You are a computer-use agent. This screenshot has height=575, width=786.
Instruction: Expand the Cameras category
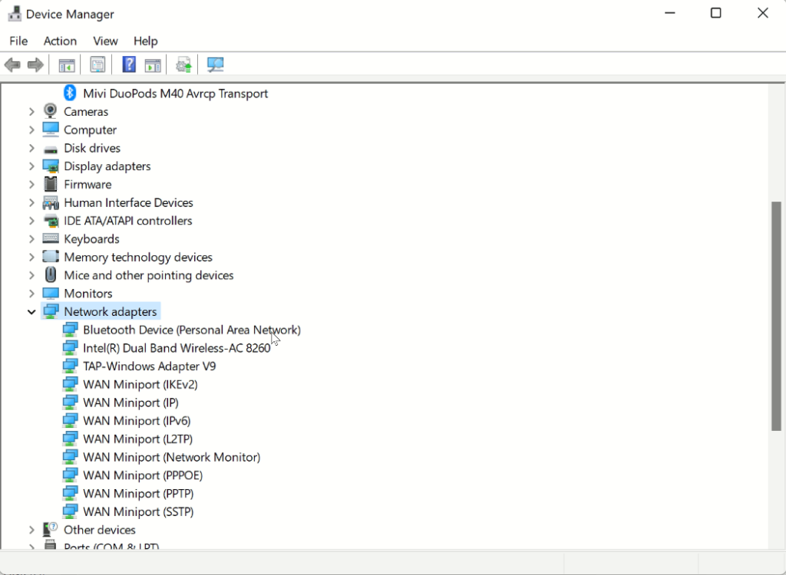coord(31,111)
